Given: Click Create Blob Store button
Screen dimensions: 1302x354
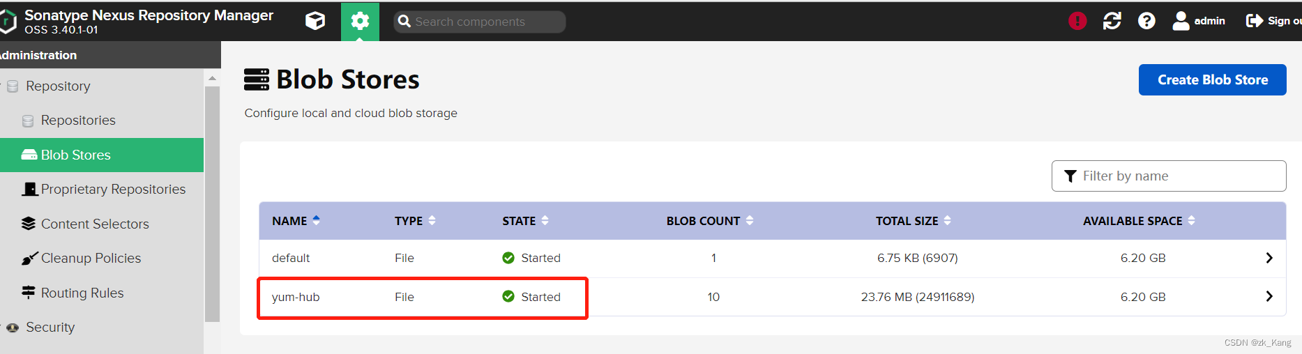Looking at the screenshot, I should tap(1212, 80).
